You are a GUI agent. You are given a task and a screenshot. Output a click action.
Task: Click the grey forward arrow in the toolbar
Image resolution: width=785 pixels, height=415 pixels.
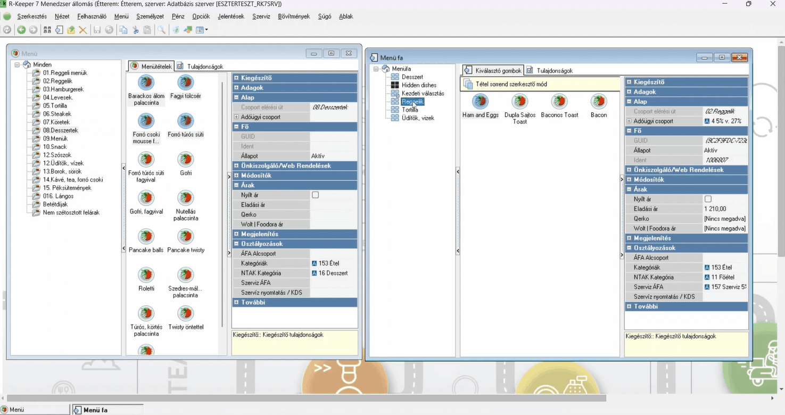pyautogui.click(x=33, y=30)
